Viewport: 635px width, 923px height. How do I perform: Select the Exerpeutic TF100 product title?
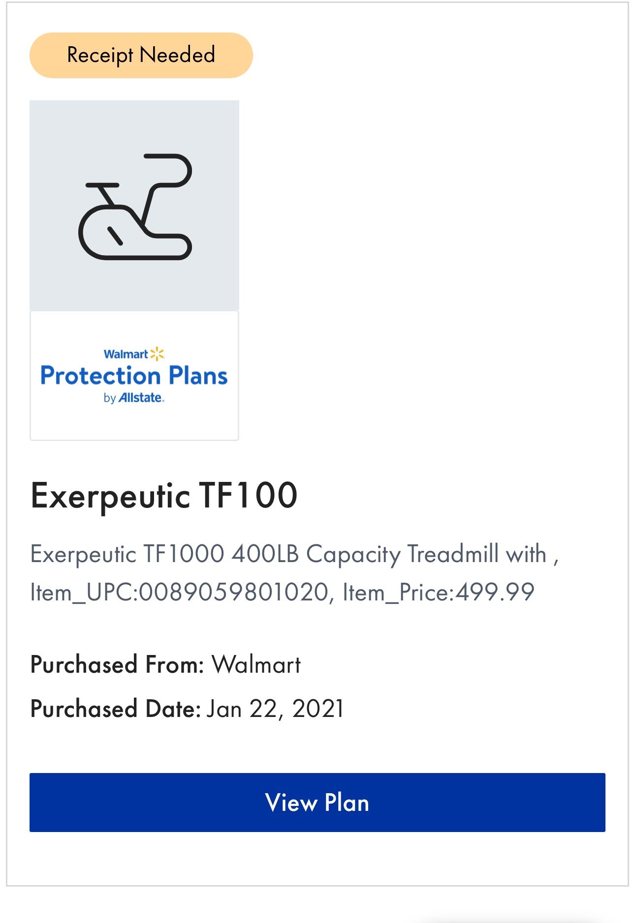(164, 495)
